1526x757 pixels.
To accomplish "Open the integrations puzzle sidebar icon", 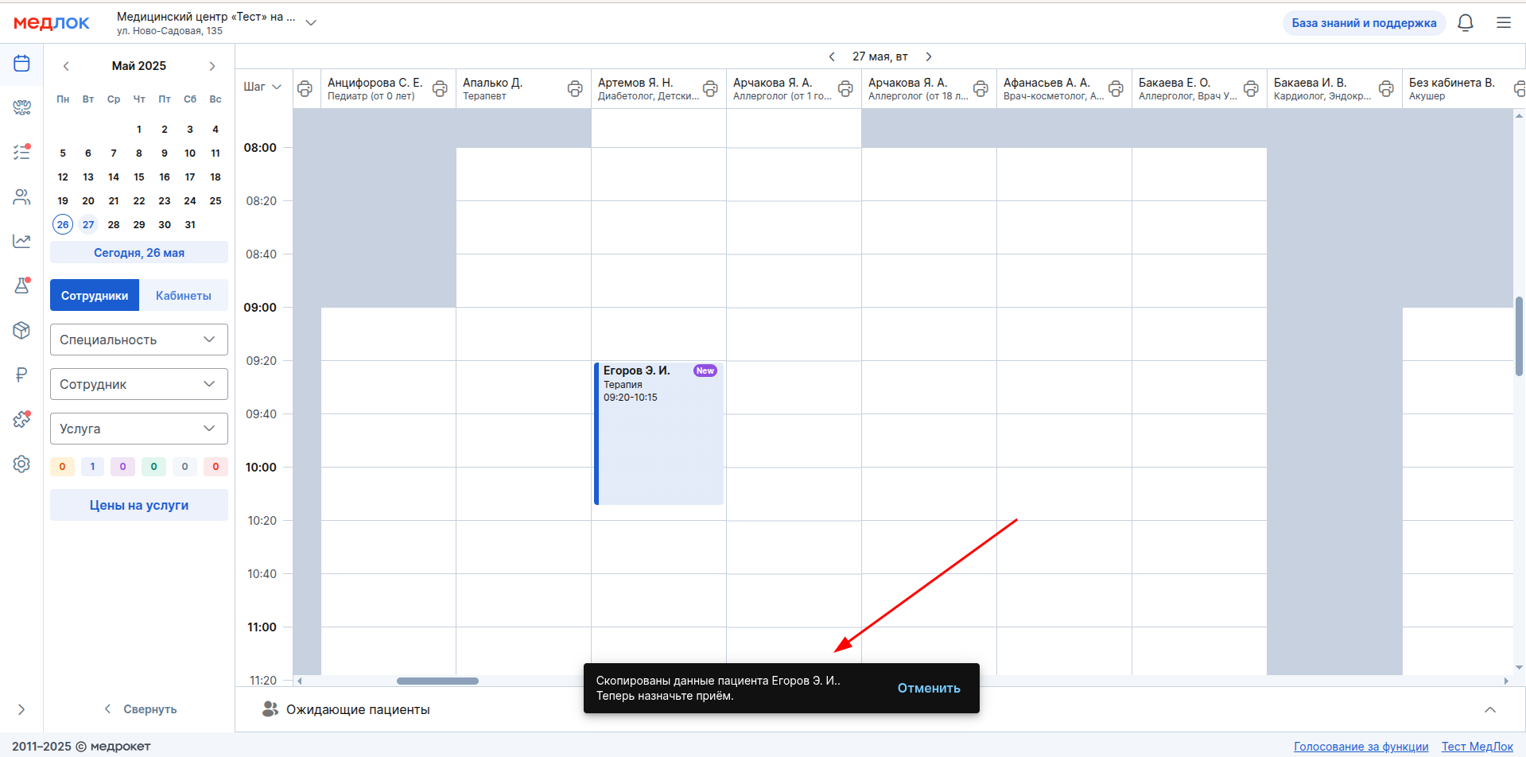I will click(21, 419).
